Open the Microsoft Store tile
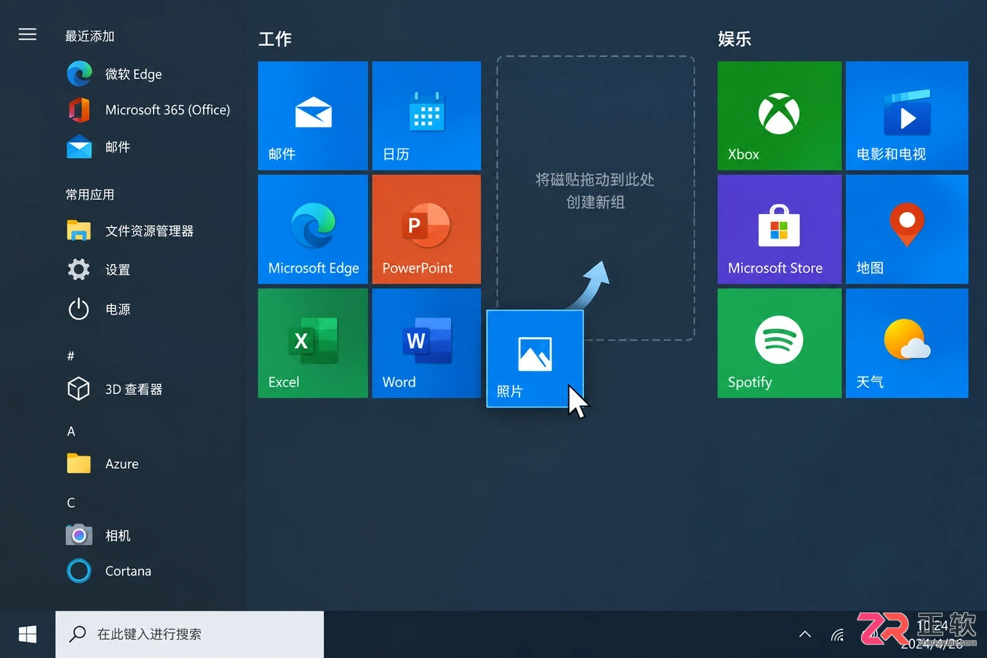The height and width of the screenshot is (658, 987). (779, 229)
